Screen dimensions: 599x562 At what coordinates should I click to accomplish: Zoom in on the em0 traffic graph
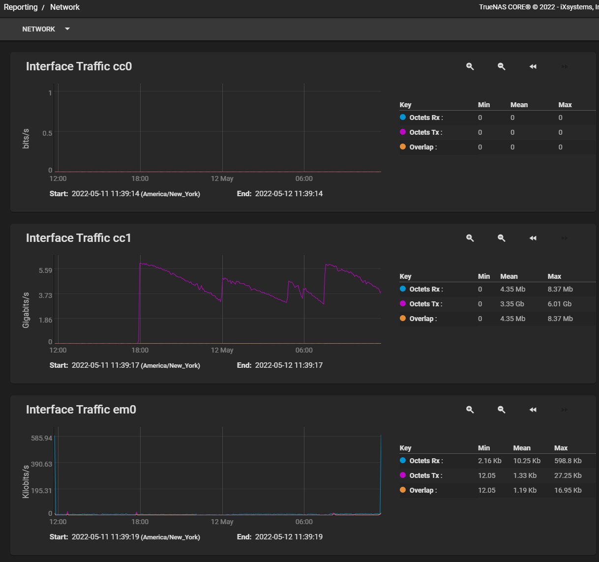[x=470, y=410]
